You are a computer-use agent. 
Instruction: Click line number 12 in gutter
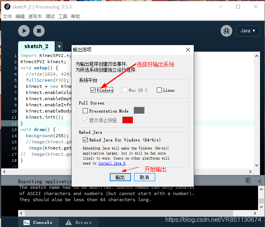[14, 123]
